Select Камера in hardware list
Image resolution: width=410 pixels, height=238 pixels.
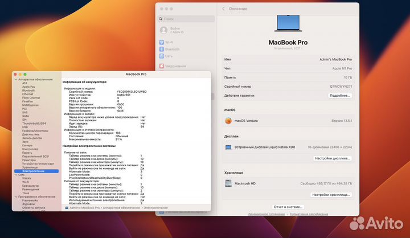27,145
